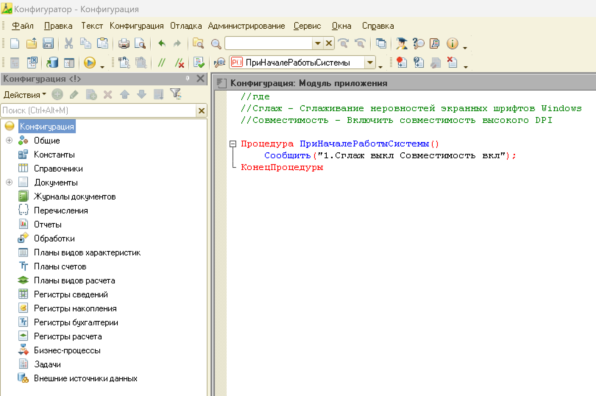Click Syntax check icon with green checkmark

point(199,63)
